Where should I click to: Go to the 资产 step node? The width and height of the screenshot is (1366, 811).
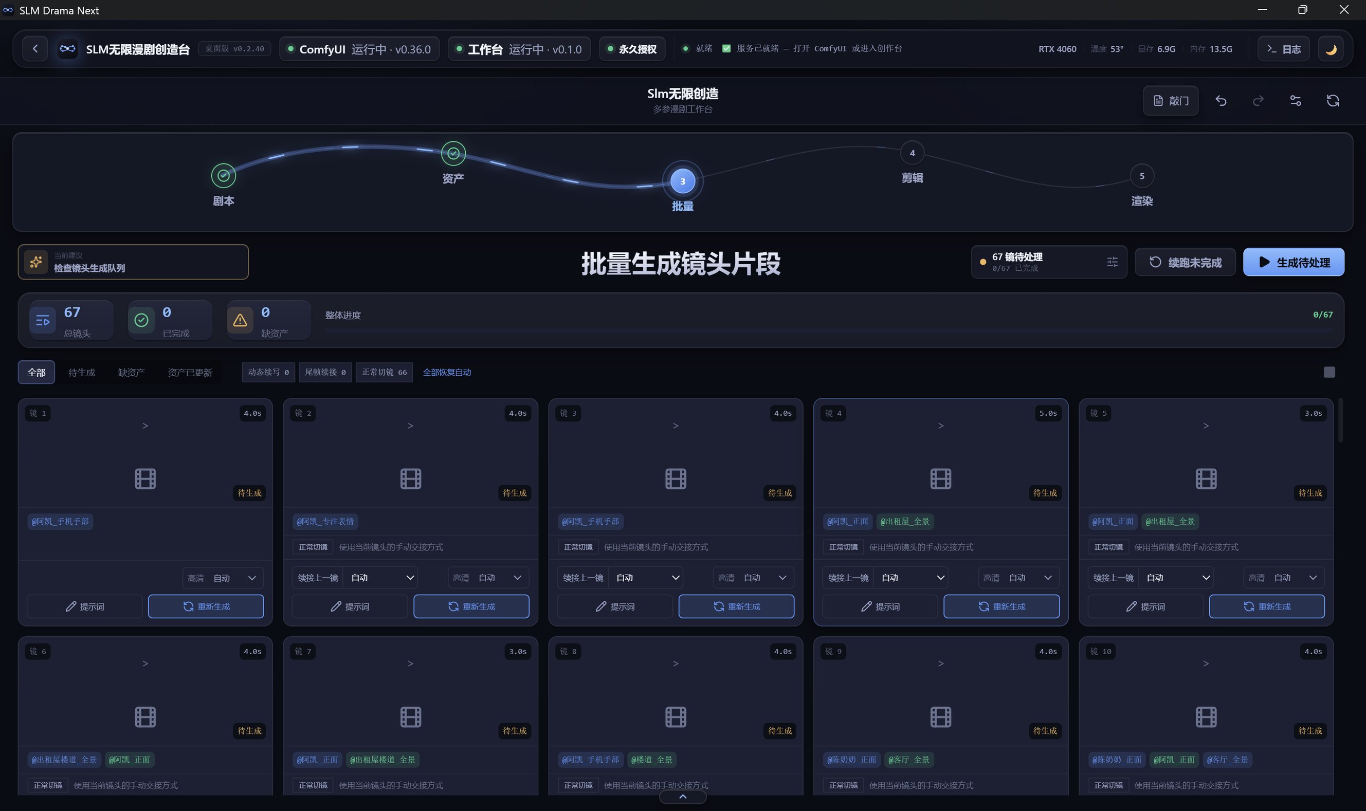[453, 154]
